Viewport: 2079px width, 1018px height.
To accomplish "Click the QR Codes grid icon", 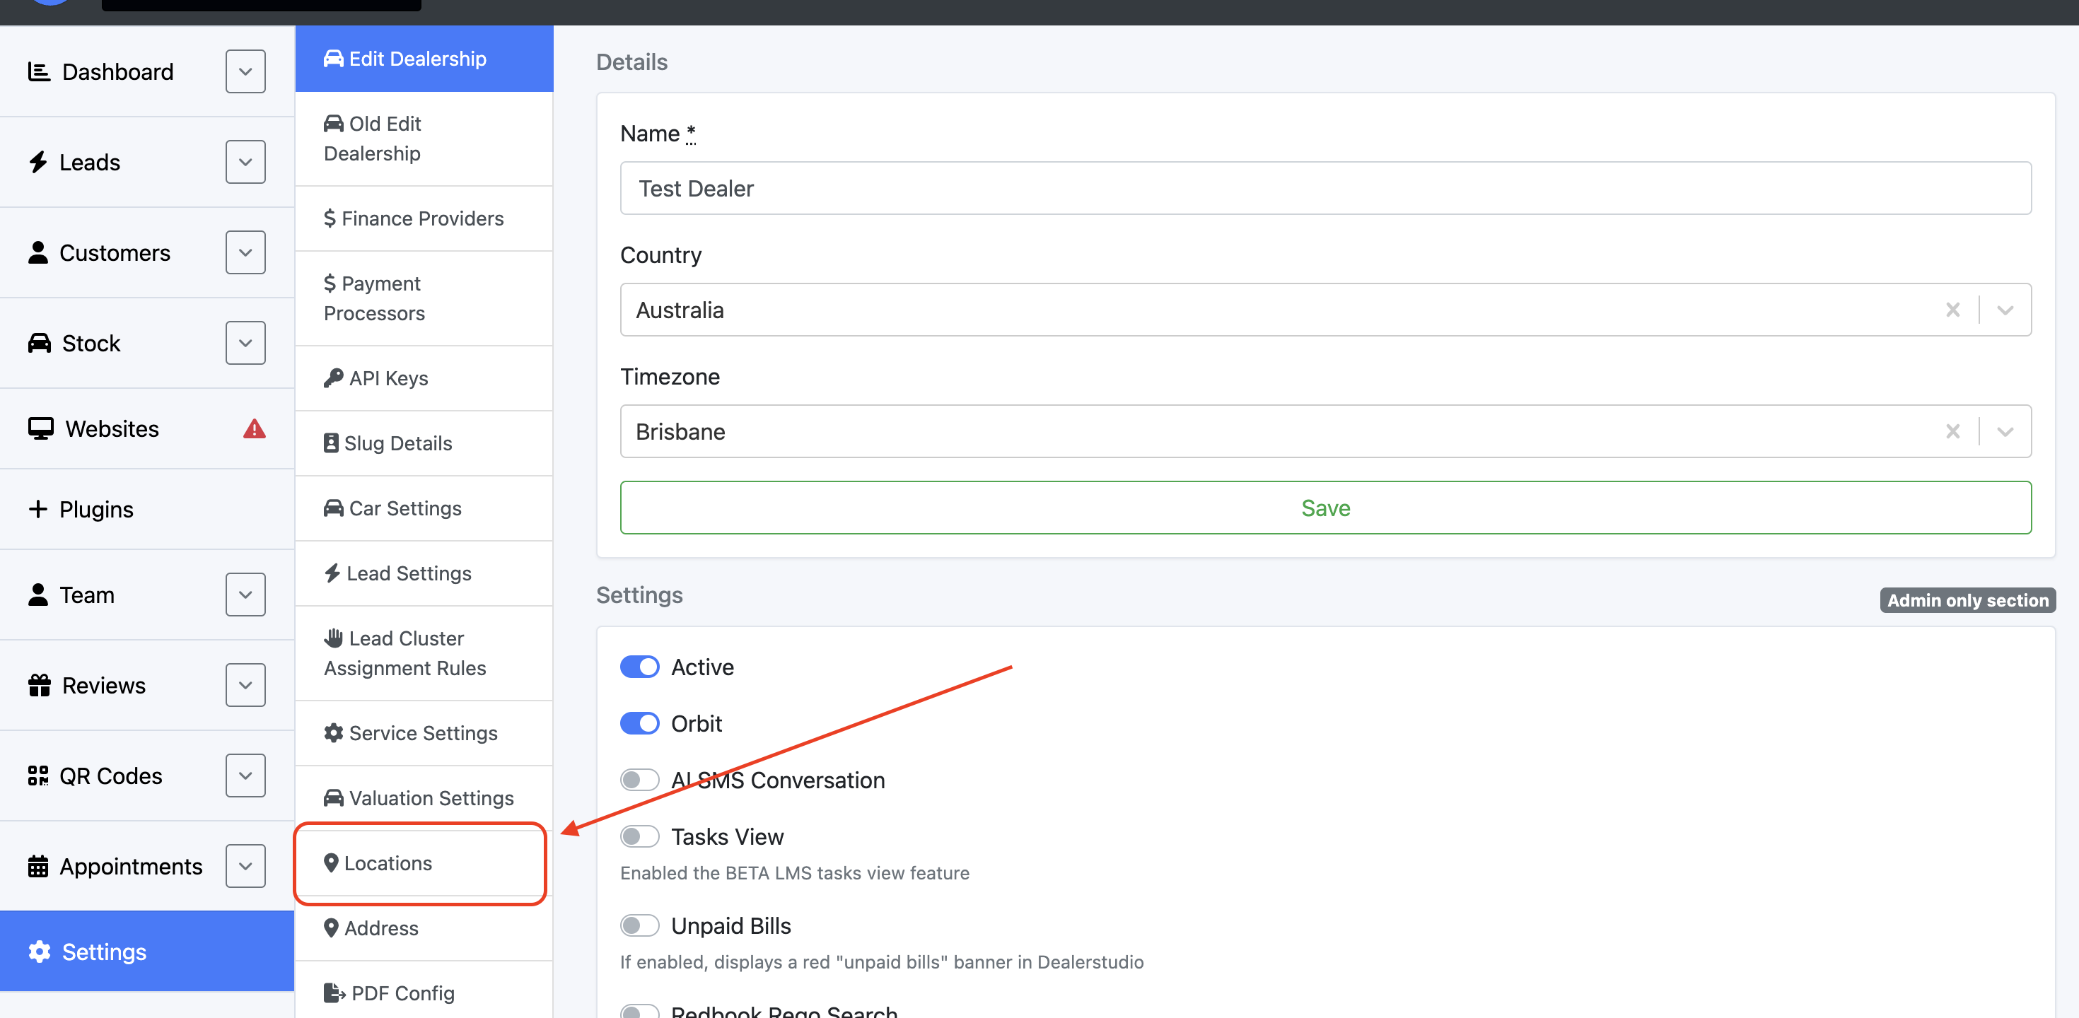I will (x=38, y=776).
